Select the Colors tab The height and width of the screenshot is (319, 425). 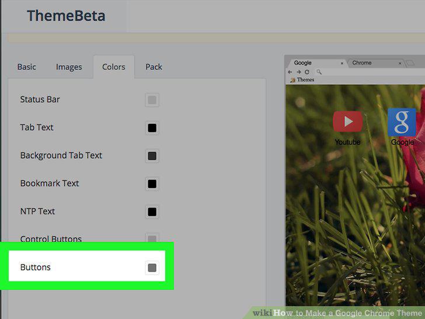click(114, 67)
